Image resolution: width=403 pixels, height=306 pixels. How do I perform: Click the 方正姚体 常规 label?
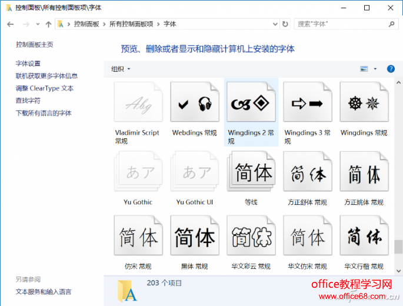tap(364, 202)
